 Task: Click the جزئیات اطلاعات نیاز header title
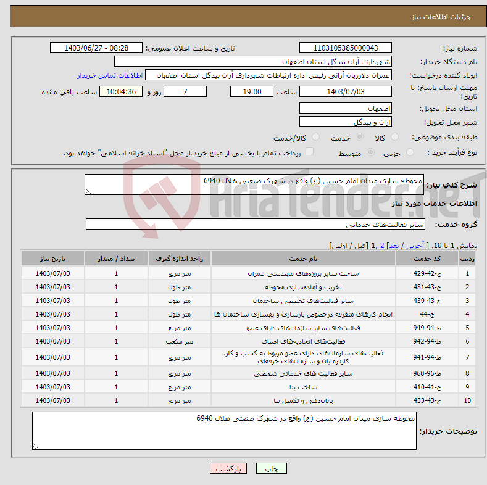[x=441, y=17]
